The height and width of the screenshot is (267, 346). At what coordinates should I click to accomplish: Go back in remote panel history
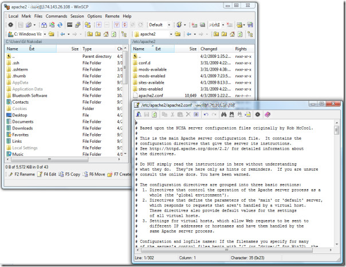[189, 34]
